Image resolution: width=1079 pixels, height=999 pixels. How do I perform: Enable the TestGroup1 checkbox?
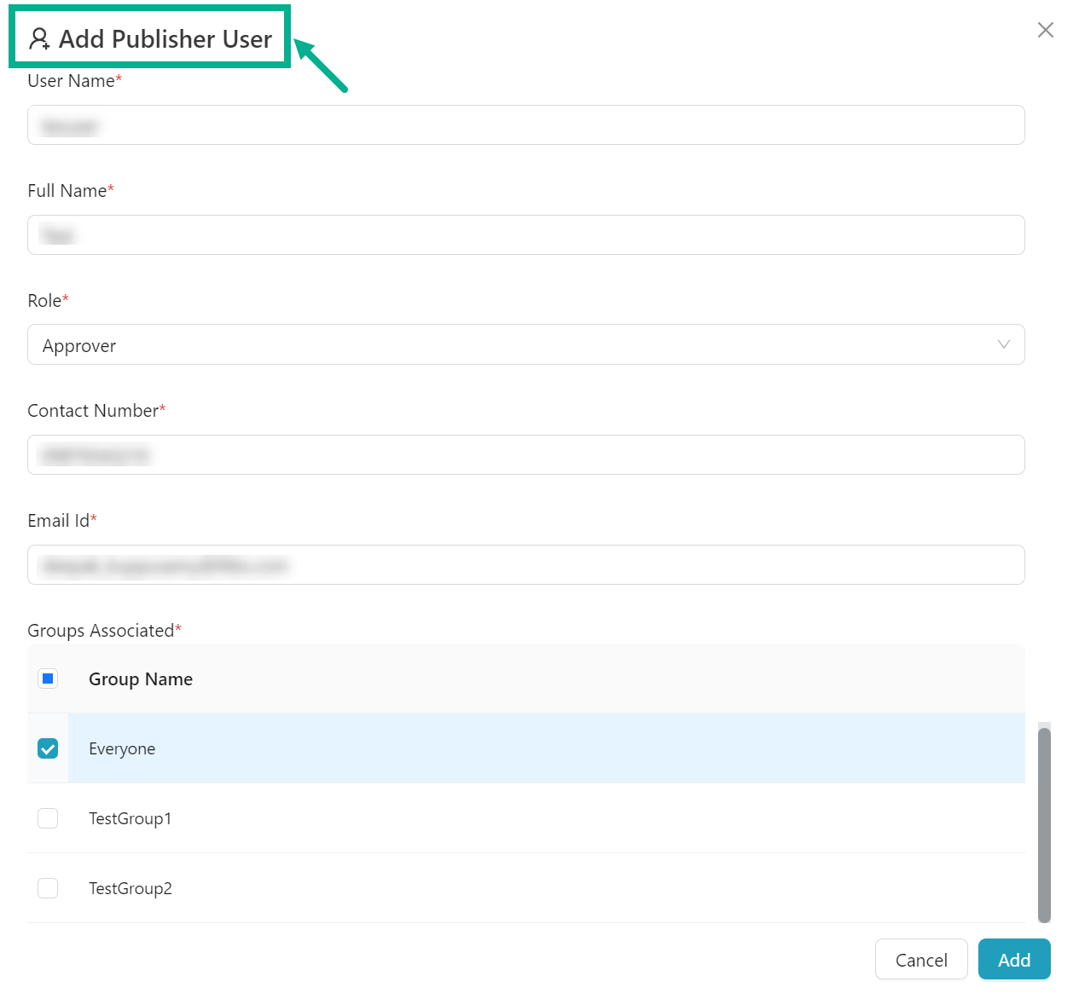click(48, 819)
